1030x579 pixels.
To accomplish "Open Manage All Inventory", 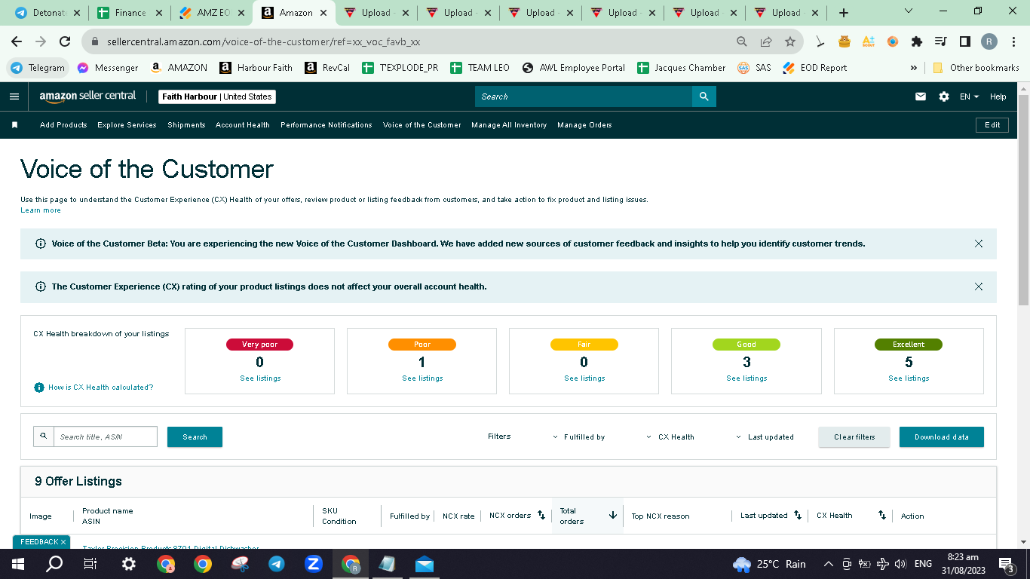I will click(x=509, y=125).
